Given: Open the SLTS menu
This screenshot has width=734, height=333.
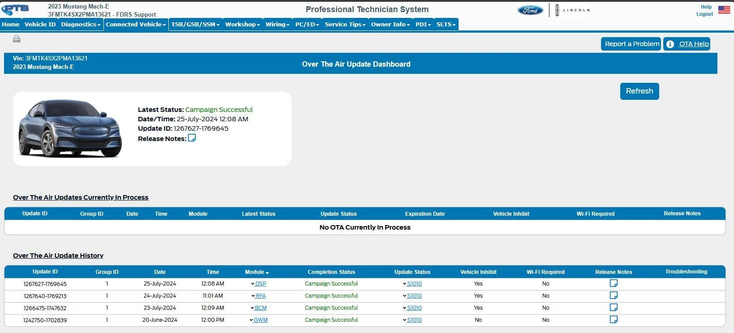Looking at the screenshot, I should tap(446, 24).
